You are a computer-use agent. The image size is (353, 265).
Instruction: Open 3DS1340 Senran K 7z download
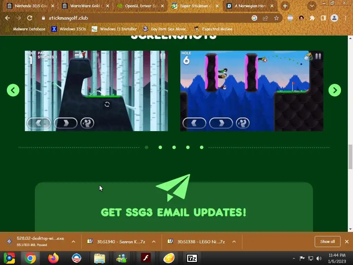click(117, 242)
